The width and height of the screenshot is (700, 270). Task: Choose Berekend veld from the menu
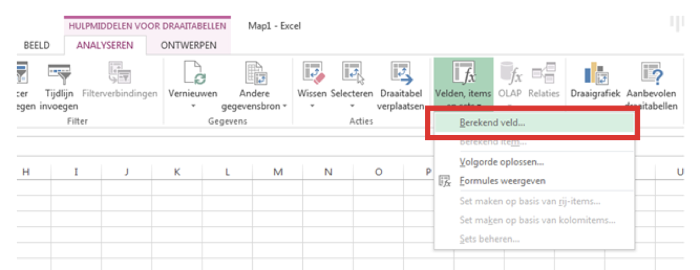pyautogui.click(x=492, y=122)
